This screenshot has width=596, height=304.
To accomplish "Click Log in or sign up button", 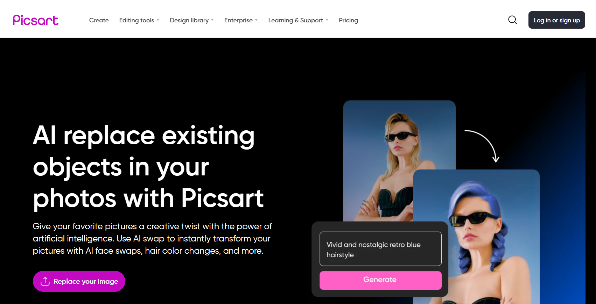I will coord(556,20).
